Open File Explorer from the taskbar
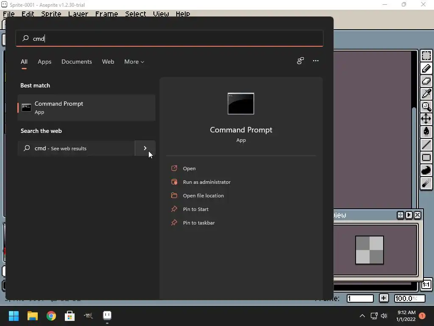Image resolution: width=434 pixels, height=326 pixels. click(32, 316)
